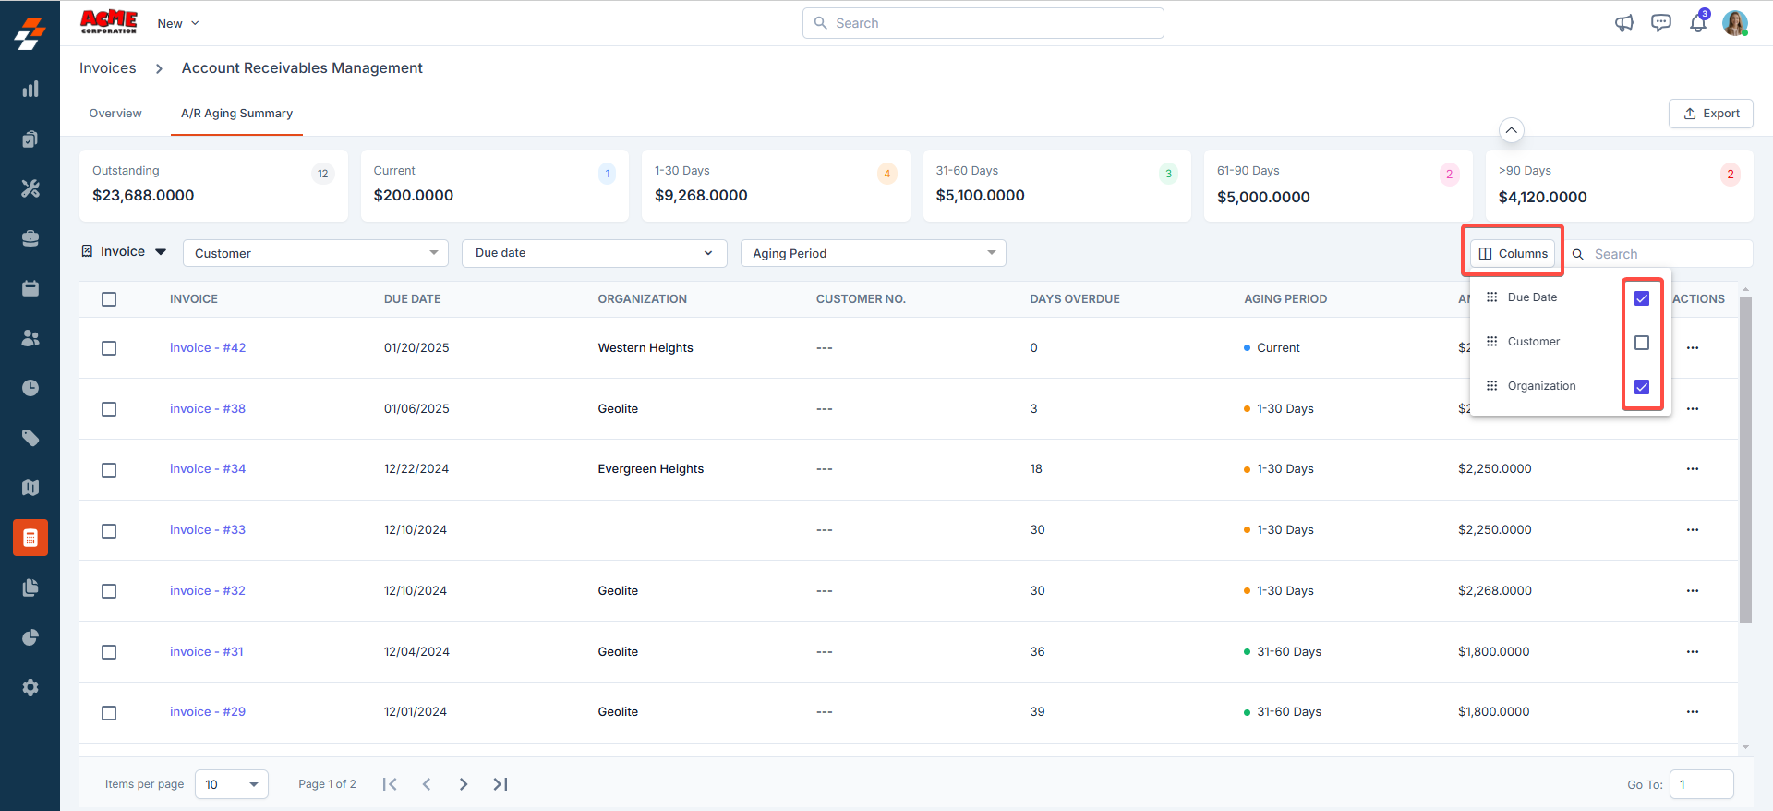Click the megaphone announcements icon
Image resolution: width=1773 pixels, height=811 pixels.
[x=1623, y=23]
